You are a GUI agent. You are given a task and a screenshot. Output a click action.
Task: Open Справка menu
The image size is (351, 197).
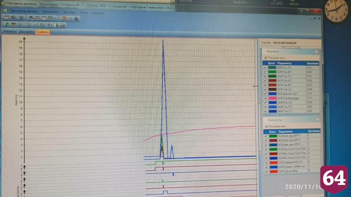(98, 13)
